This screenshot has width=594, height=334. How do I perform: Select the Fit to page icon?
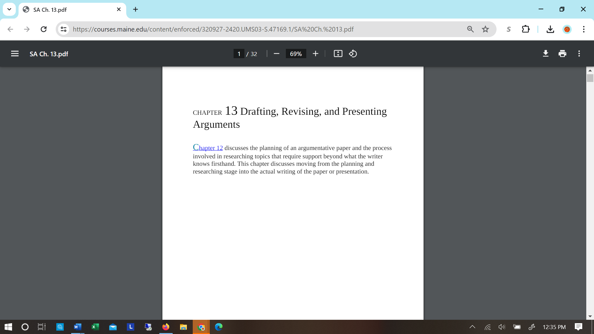[x=338, y=54]
